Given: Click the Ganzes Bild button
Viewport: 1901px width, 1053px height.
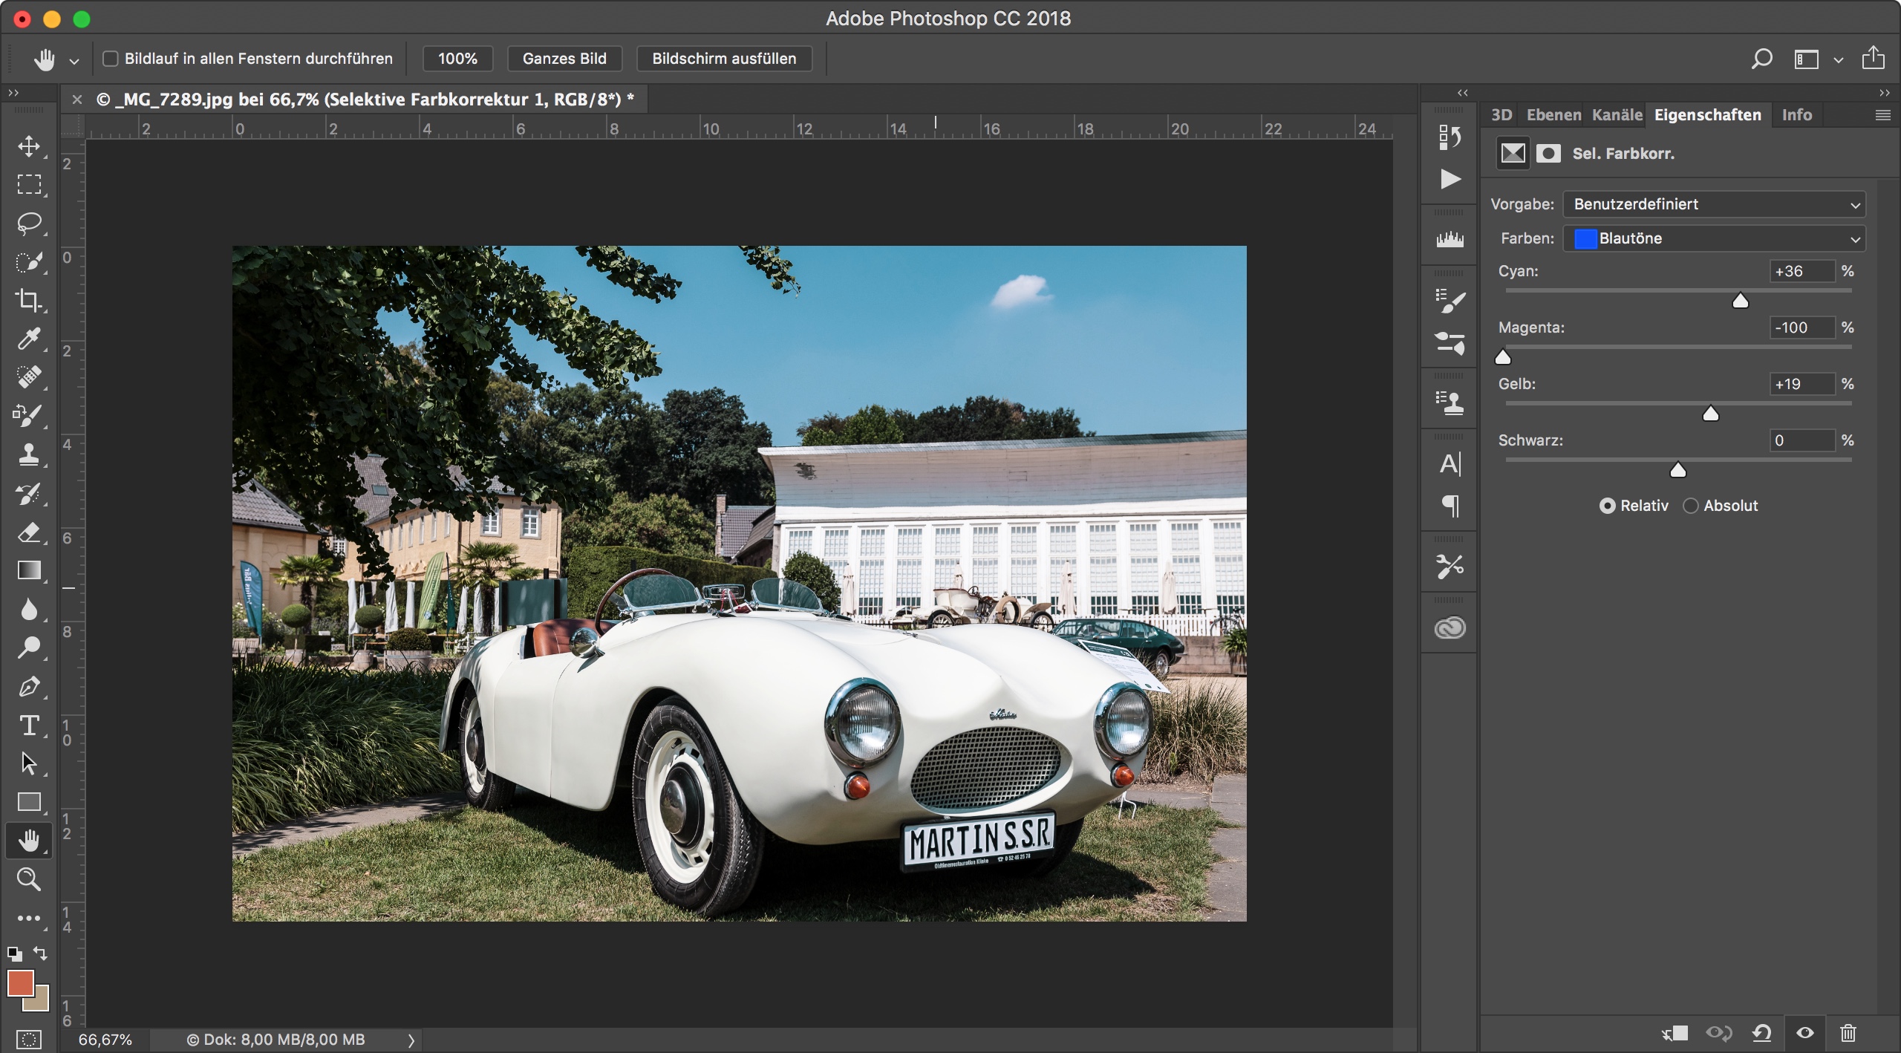Looking at the screenshot, I should coord(564,59).
